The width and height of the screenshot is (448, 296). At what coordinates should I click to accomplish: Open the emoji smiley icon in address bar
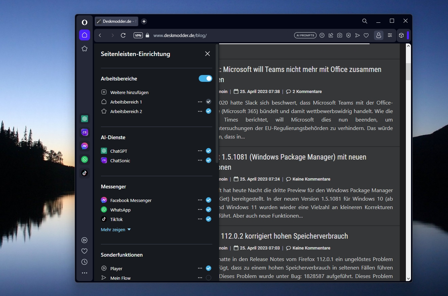[x=322, y=35]
